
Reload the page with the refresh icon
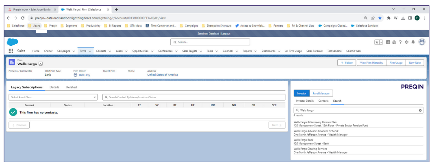(23, 18)
